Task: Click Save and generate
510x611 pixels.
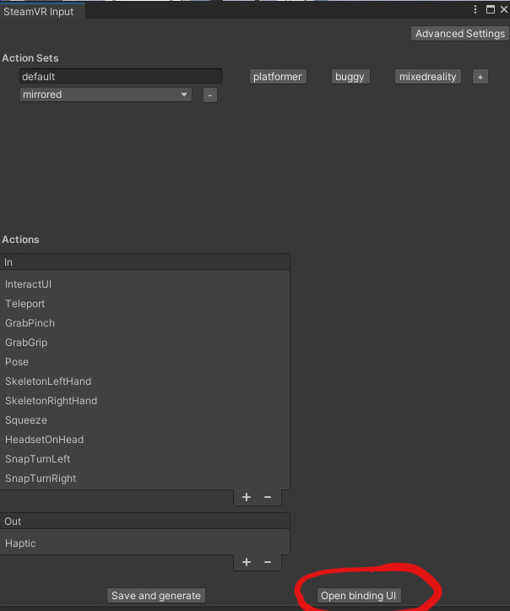Action: tap(156, 596)
